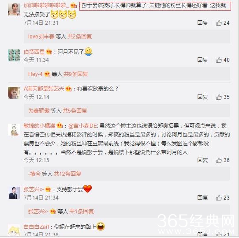Screen dimensions: 239x238
Task: Like the comment with 24 thumbs-up
Action: click(x=219, y=23)
